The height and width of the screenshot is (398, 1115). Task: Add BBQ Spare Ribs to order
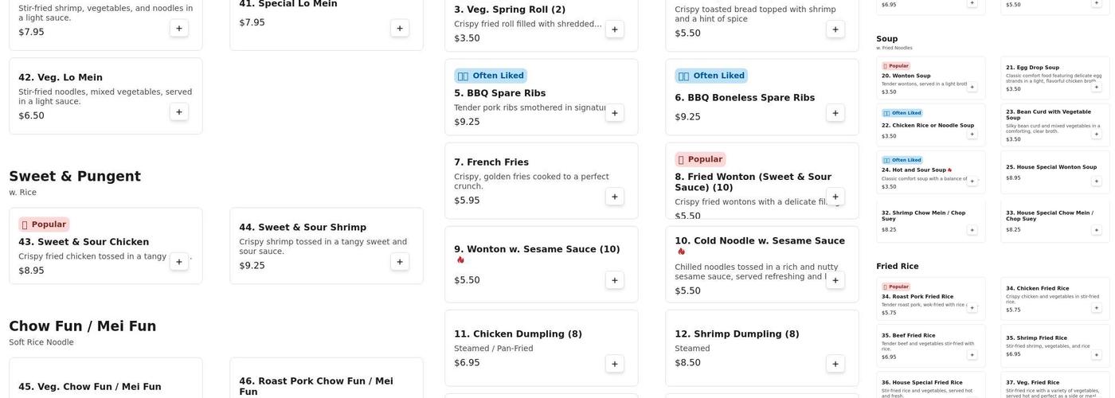(614, 113)
